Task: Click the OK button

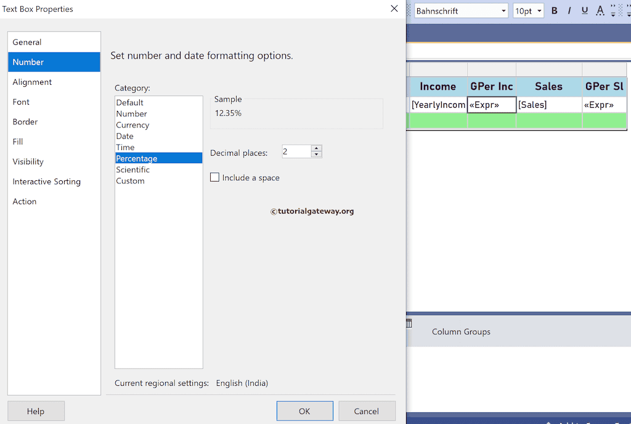Action: coord(304,410)
